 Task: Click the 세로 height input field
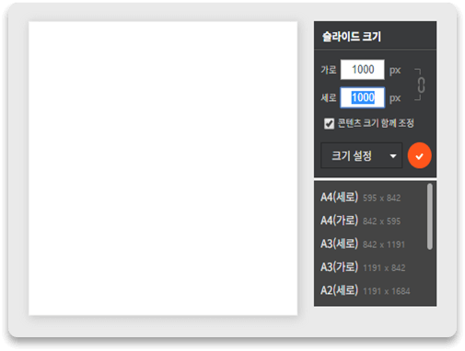(363, 97)
